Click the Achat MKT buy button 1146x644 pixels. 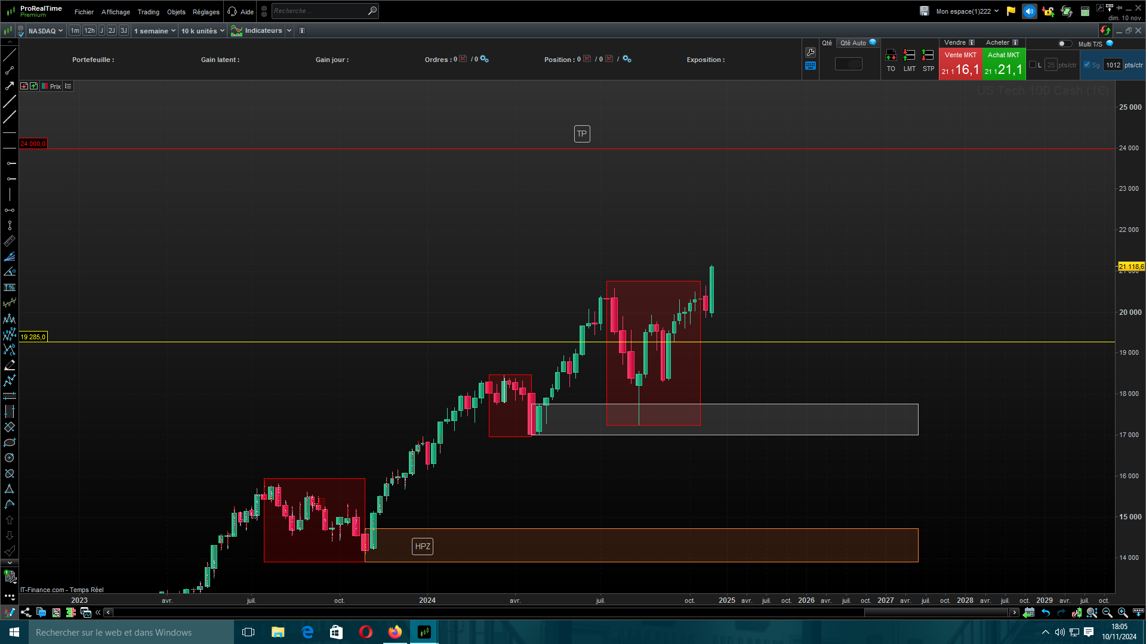1003,64
